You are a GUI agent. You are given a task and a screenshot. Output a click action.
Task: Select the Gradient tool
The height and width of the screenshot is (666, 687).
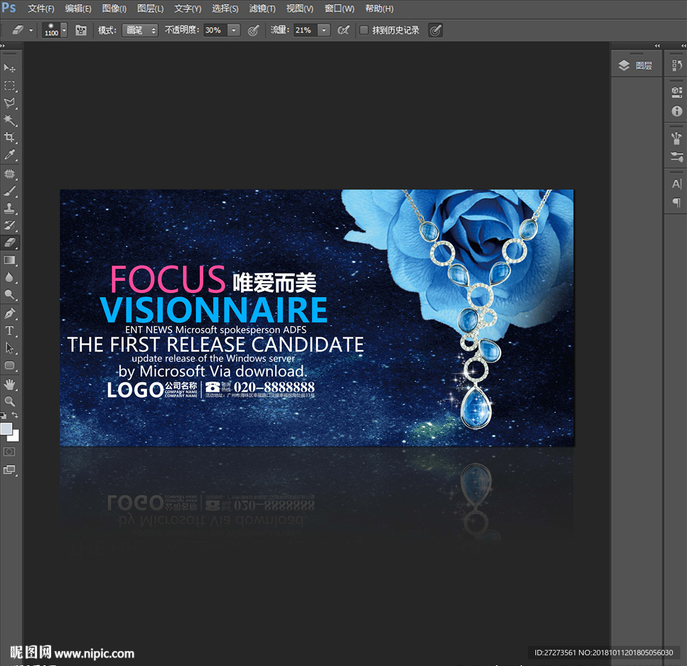pyautogui.click(x=9, y=260)
